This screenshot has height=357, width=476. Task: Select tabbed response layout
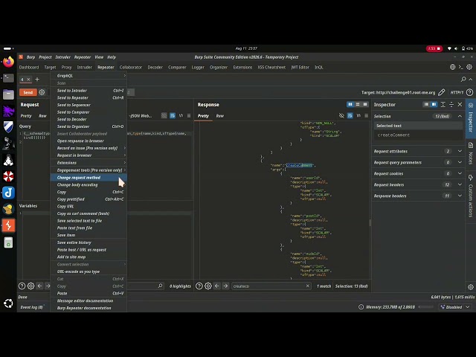365,104
